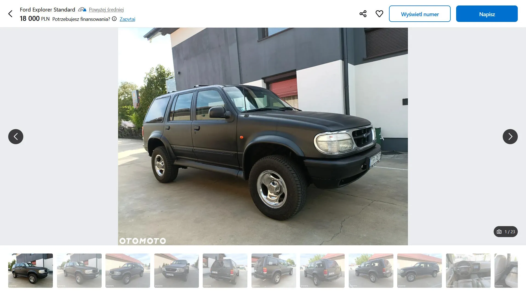The image size is (526, 296).
Task: Select the first active thumbnail
Action: [30, 271]
